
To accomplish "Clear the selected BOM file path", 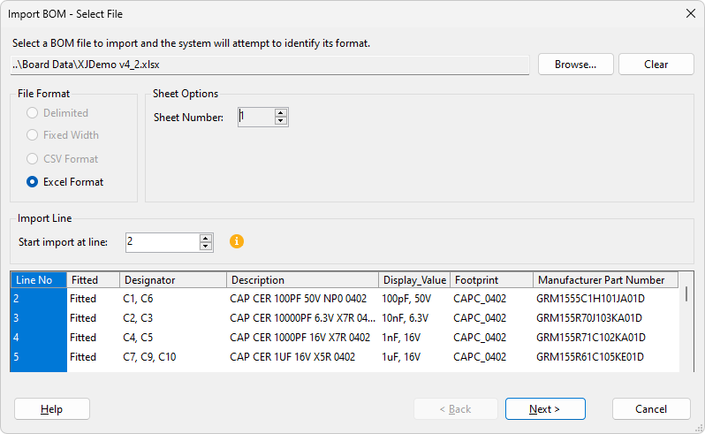I will (656, 65).
